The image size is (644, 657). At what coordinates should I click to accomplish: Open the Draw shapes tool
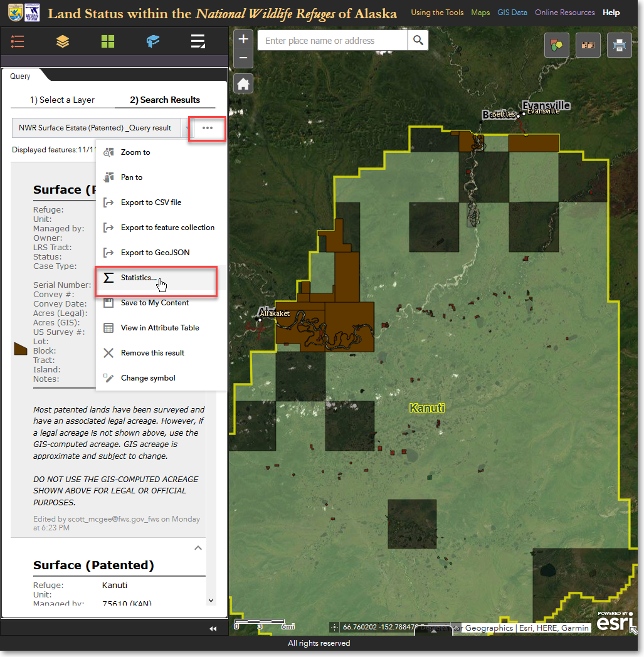click(x=556, y=45)
